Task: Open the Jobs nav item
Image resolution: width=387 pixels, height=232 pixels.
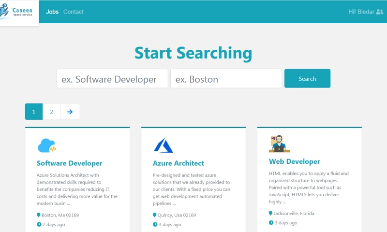Action: pos(52,12)
